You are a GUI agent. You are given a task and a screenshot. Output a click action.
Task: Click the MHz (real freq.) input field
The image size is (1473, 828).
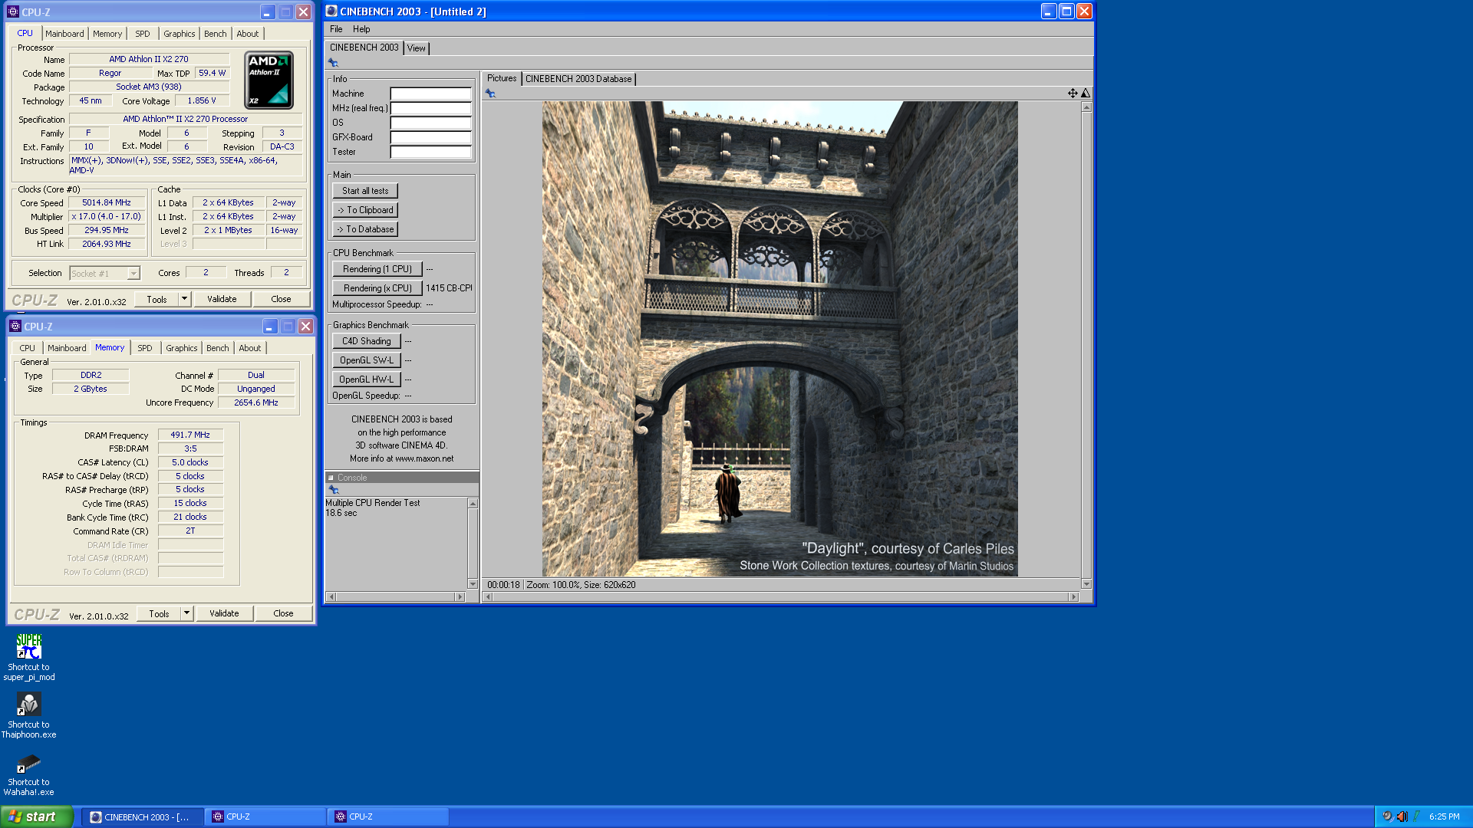(x=430, y=108)
